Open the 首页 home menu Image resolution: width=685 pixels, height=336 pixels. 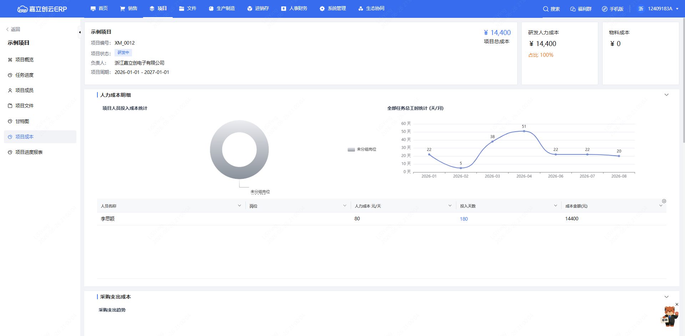coord(99,9)
